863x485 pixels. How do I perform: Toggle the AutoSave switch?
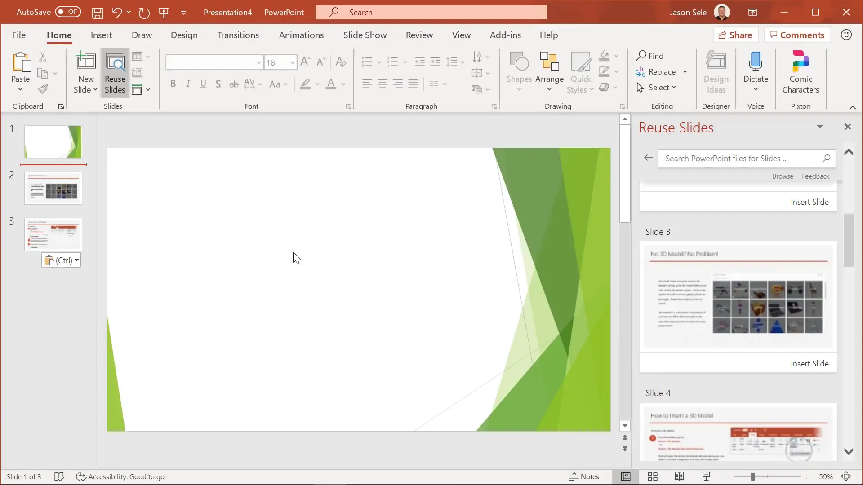pyautogui.click(x=68, y=12)
